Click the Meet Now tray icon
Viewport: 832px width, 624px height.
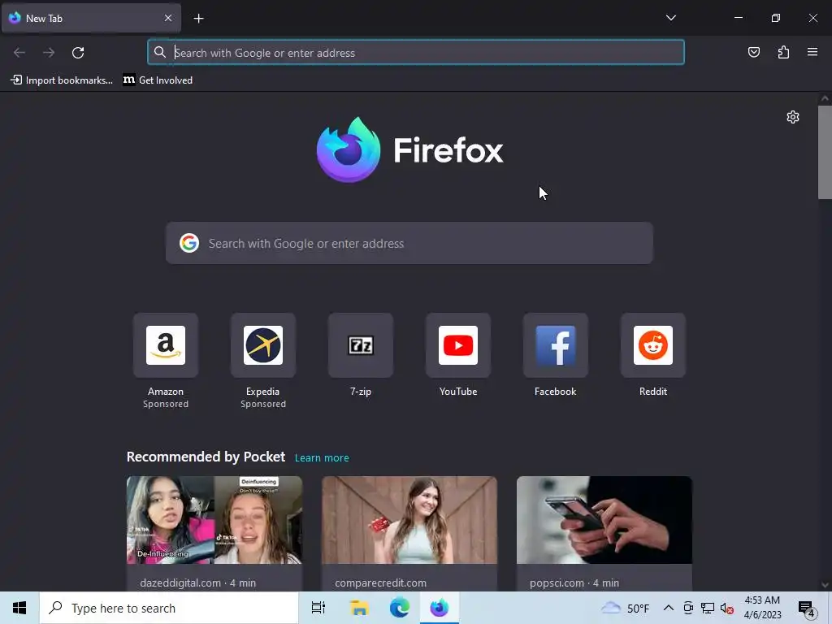688,608
